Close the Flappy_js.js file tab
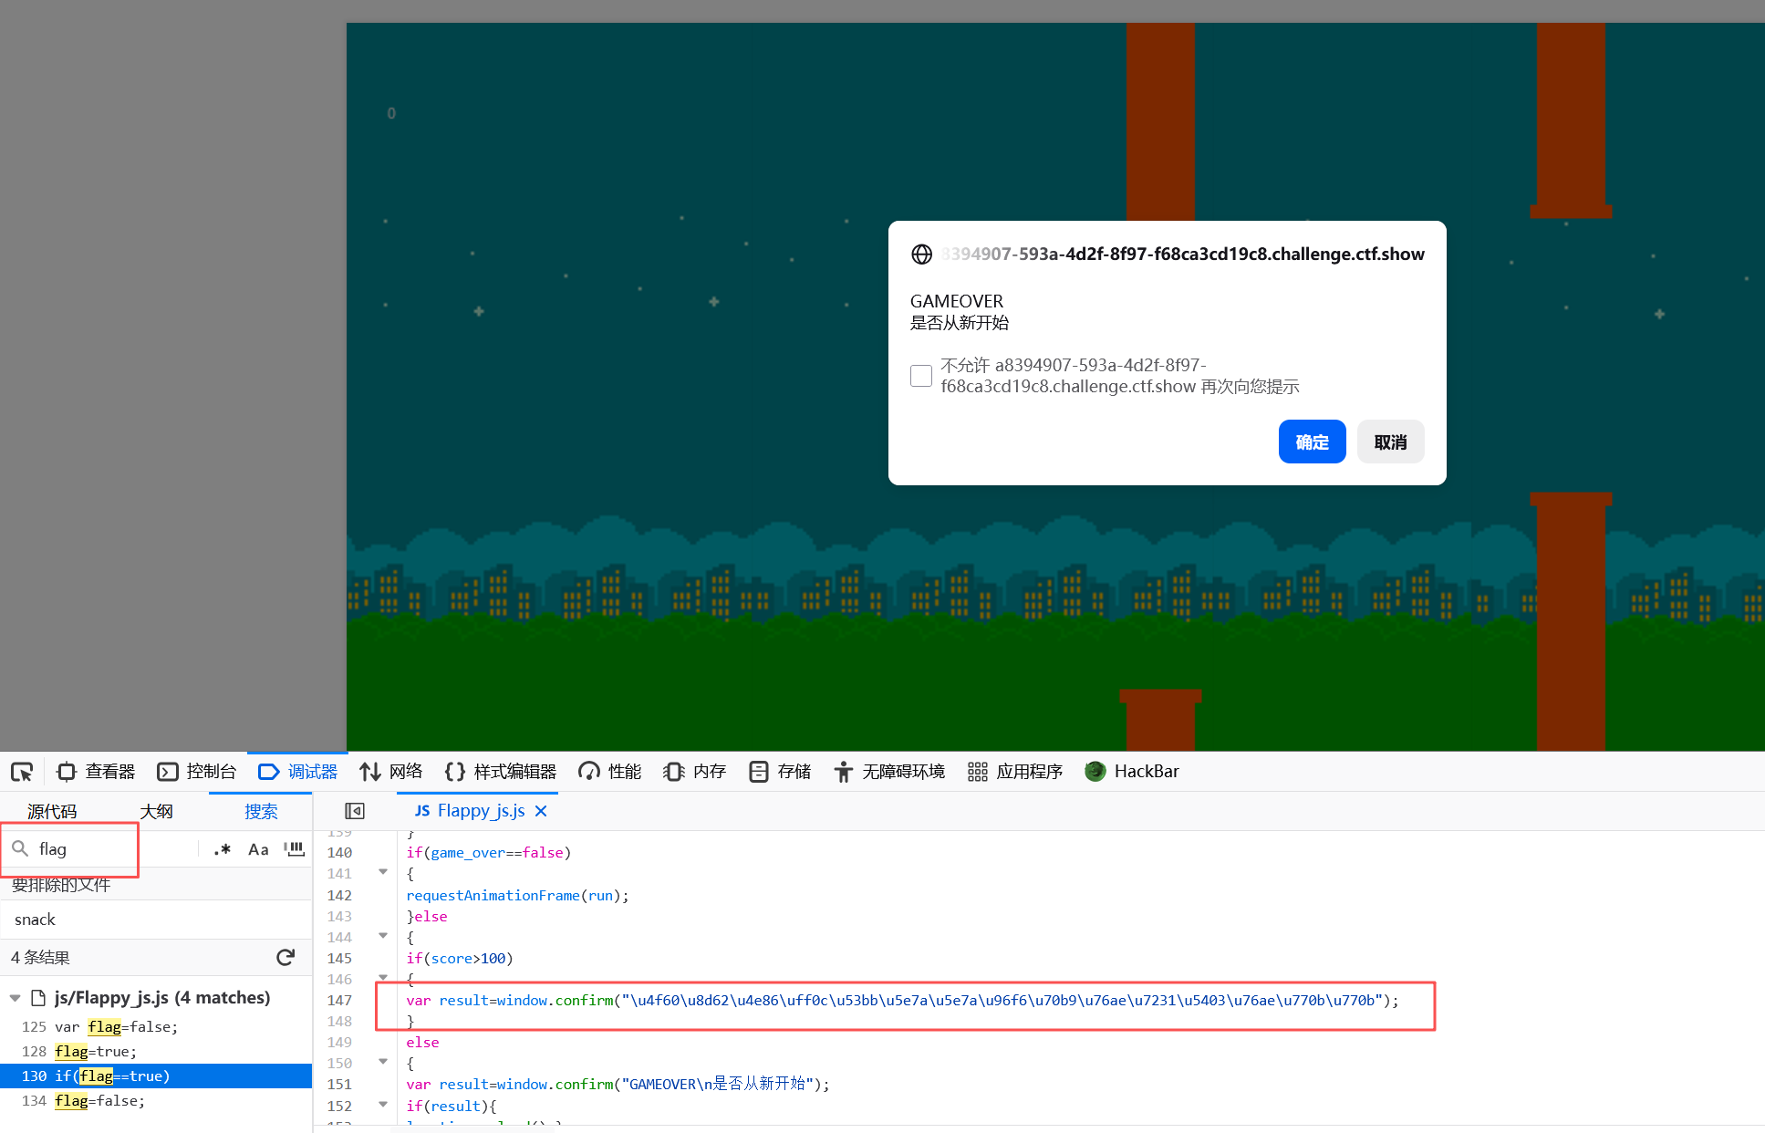Screen dimensions: 1765x1133 click(541, 811)
